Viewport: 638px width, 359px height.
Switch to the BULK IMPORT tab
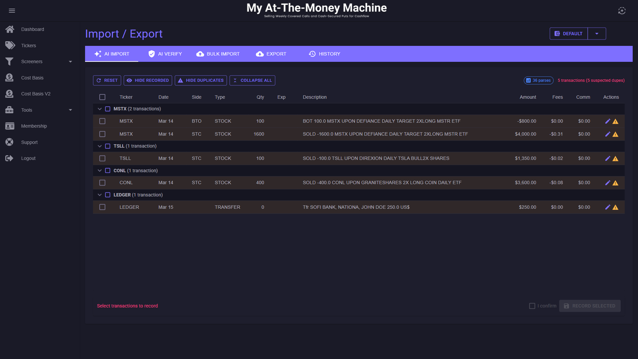[218, 54]
